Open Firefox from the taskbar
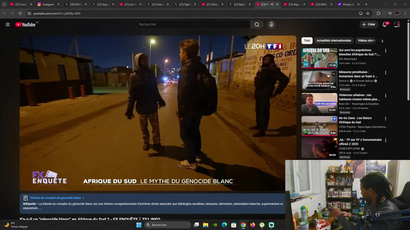410x230 pixels. coord(253,225)
